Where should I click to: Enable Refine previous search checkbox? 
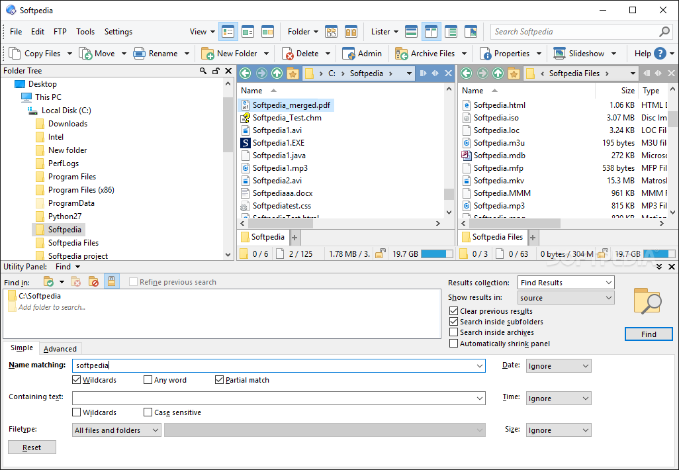(x=134, y=282)
